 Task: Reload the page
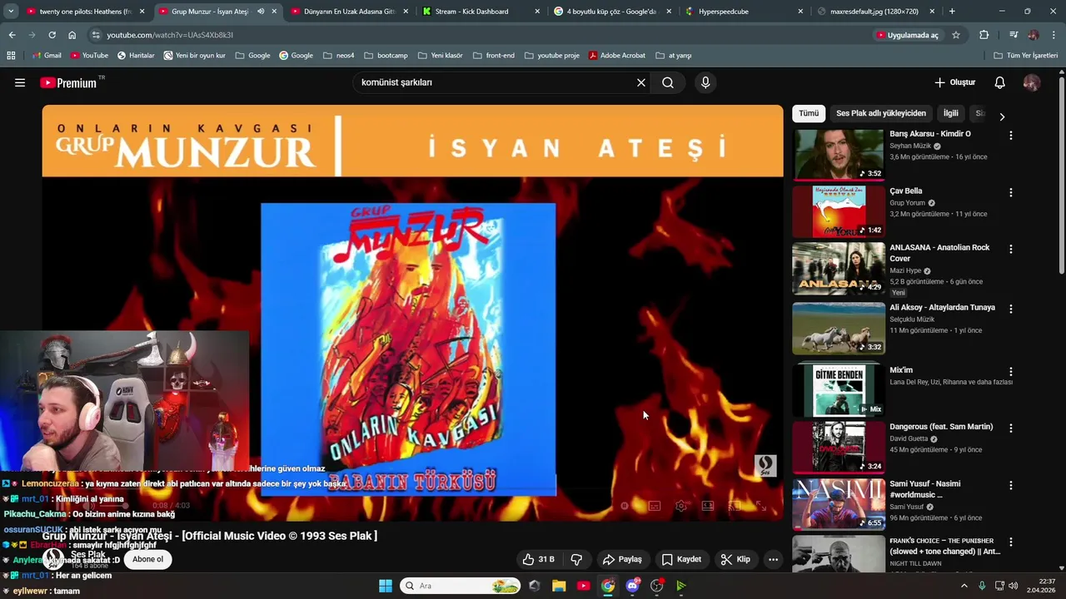click(52, 35)
